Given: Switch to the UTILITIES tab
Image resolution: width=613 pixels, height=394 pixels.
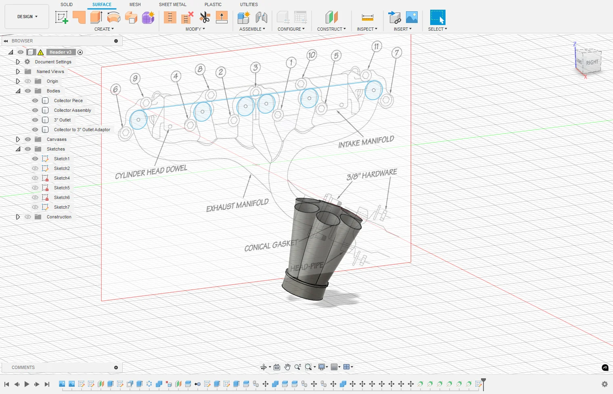Looking at the screenshot, I should coord(249,4).
